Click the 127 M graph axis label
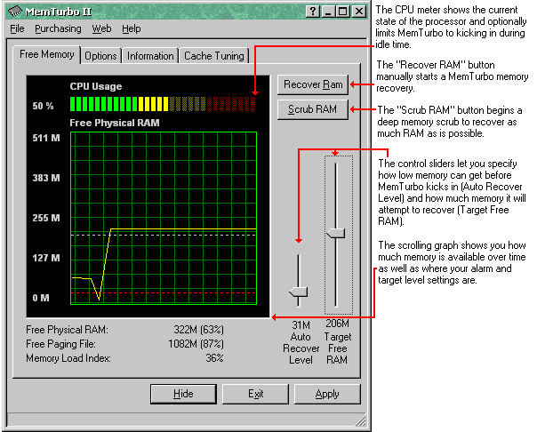Viewport: 537px width, 432px height. (x=46, y=258)
